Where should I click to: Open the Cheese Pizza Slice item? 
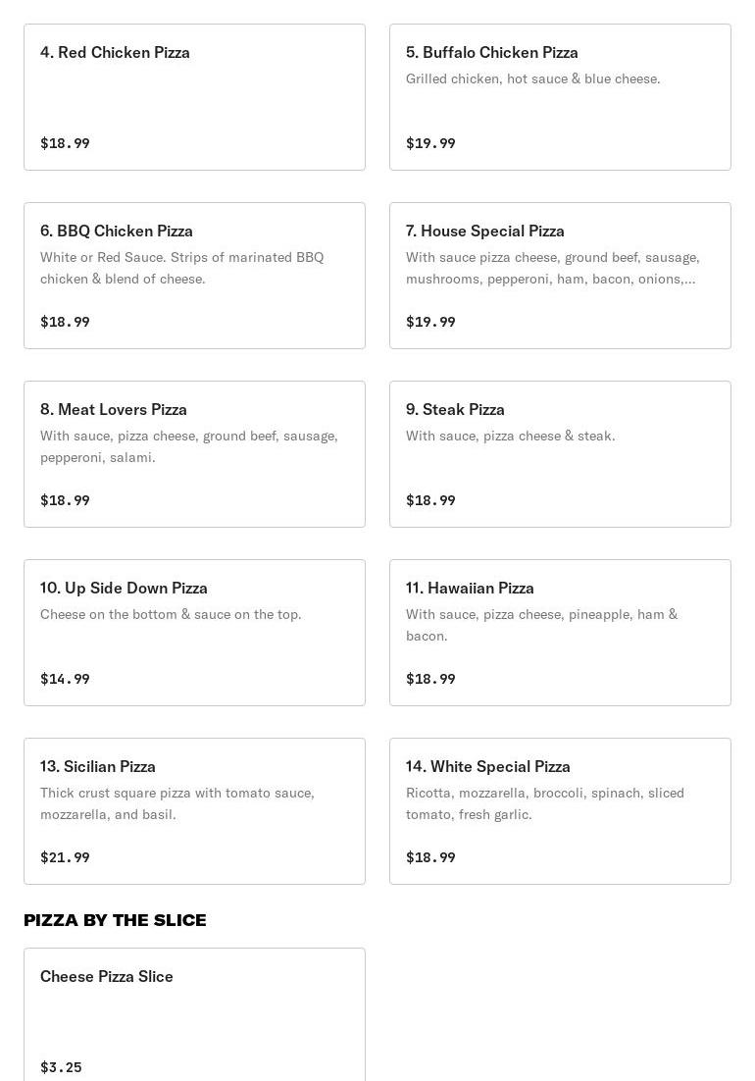tap(194, 1015)
